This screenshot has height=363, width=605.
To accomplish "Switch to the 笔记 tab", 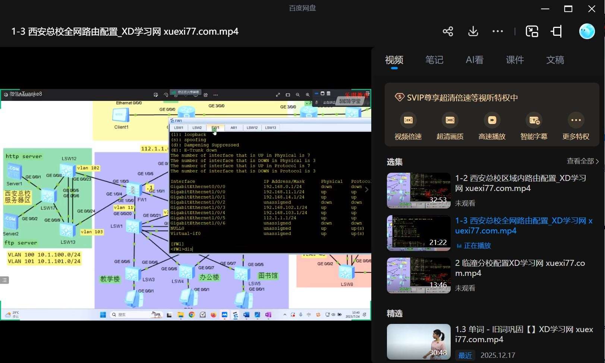I will (x=434, y=60).
